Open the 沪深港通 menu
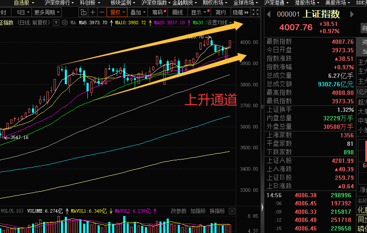Screen dimensions: 367x233 (x=276, y=3)
